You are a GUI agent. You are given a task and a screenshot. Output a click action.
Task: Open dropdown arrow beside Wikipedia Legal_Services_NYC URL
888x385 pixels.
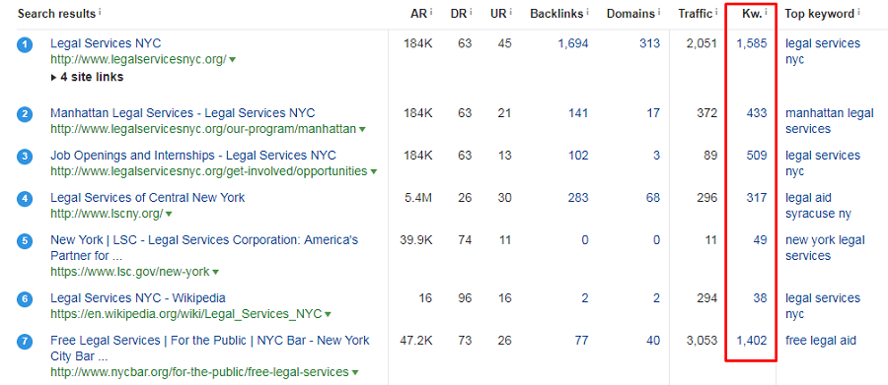pos(328,314)
